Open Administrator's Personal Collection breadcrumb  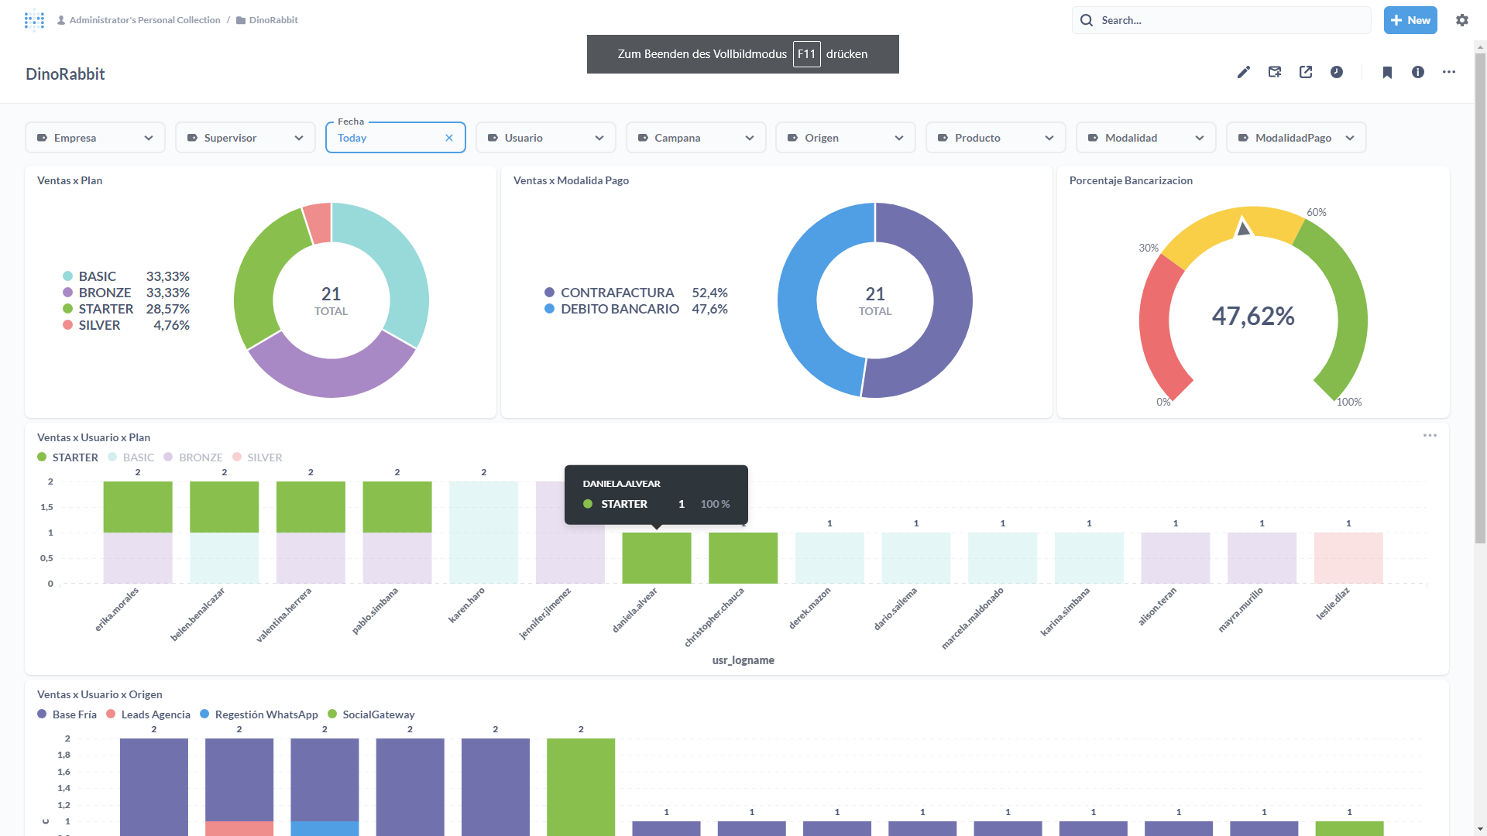(x=144, y=20)
